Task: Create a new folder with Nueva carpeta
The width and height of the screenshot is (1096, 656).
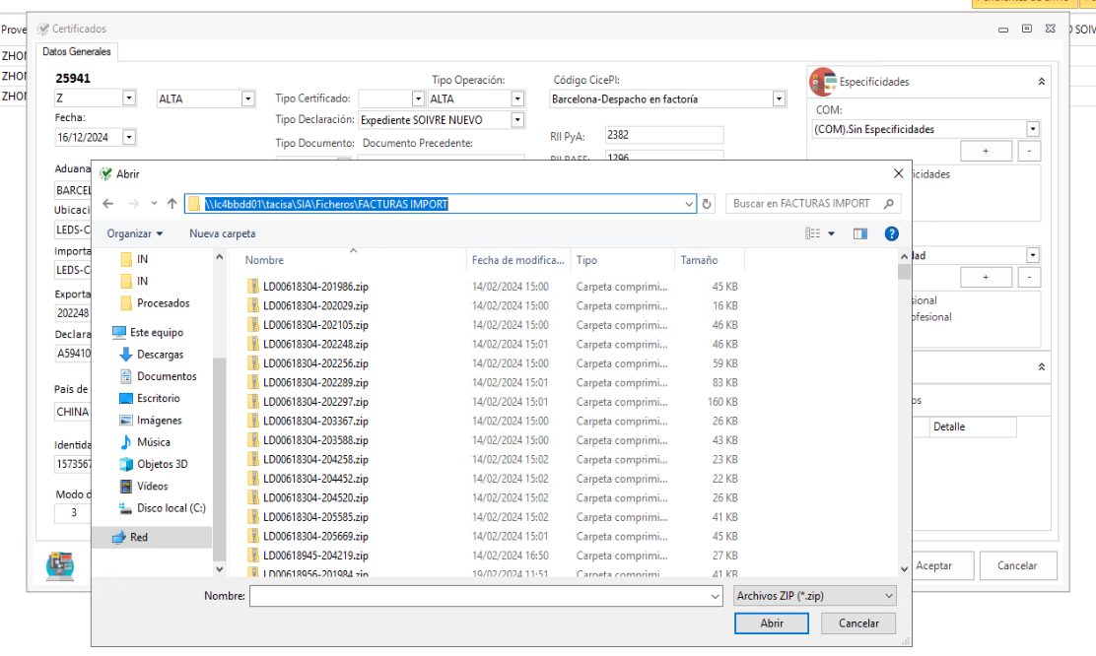Action: tap(222, 233)
